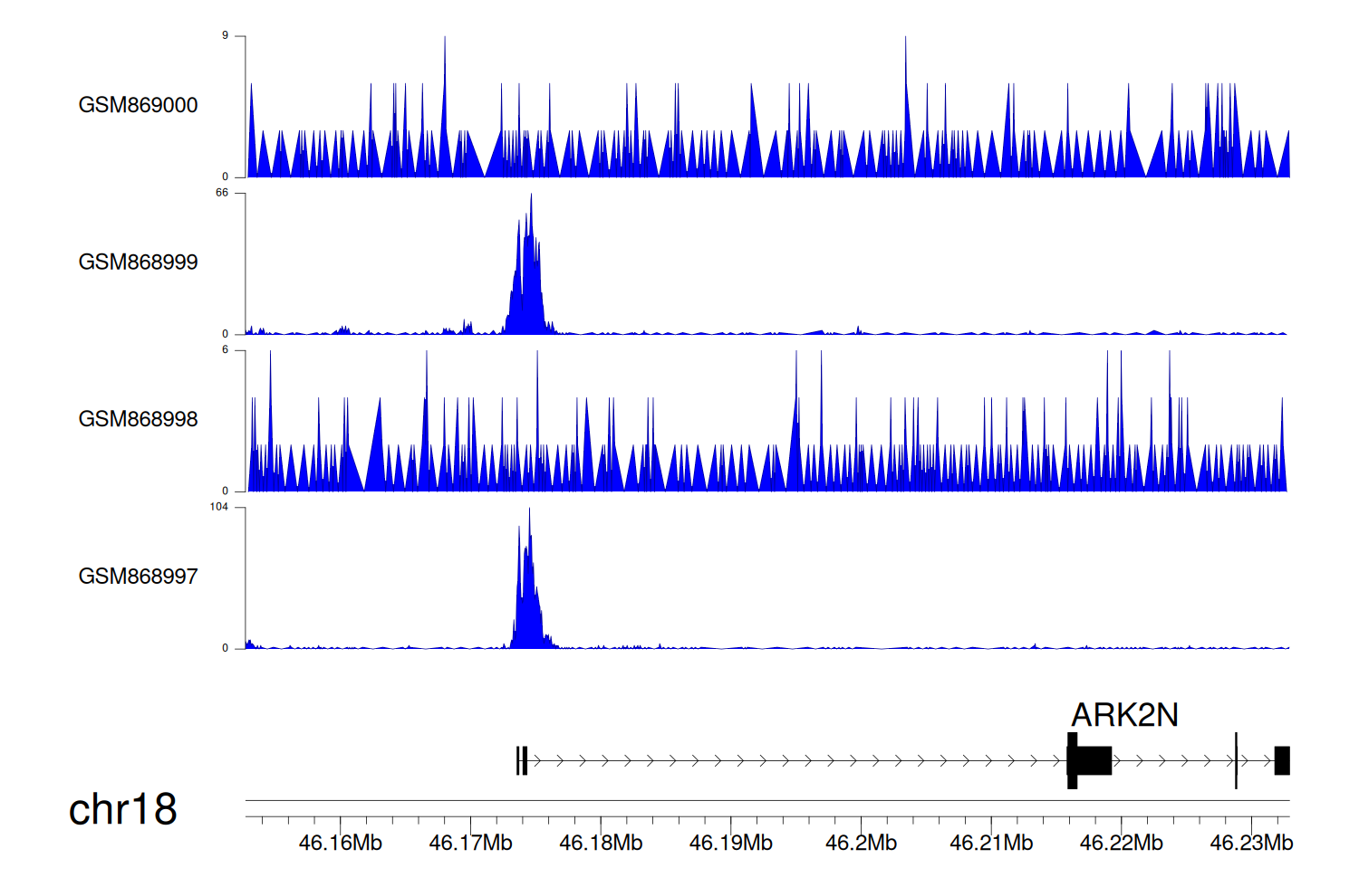Image resolution: width=1359 pixels, height=887 pixels.
Task: Click the chr18 chromosome label
Action: [122, 809]
